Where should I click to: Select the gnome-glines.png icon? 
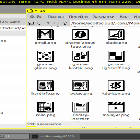click(x=45, y=56)
